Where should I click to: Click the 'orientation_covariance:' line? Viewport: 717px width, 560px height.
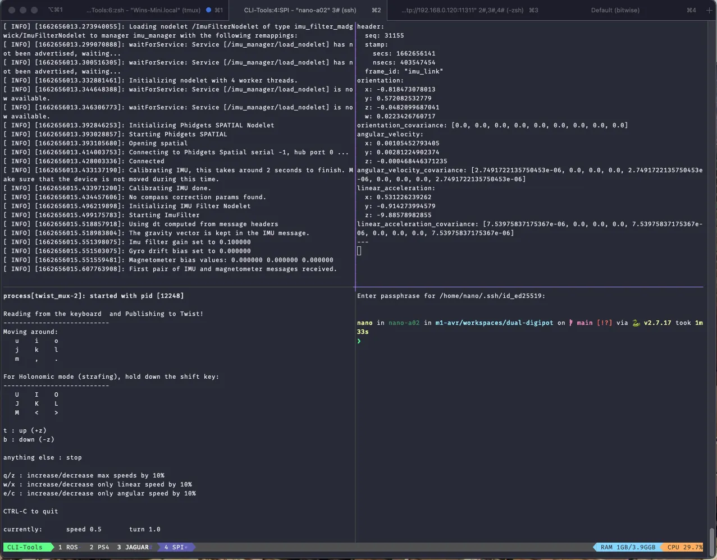point(492,125)
